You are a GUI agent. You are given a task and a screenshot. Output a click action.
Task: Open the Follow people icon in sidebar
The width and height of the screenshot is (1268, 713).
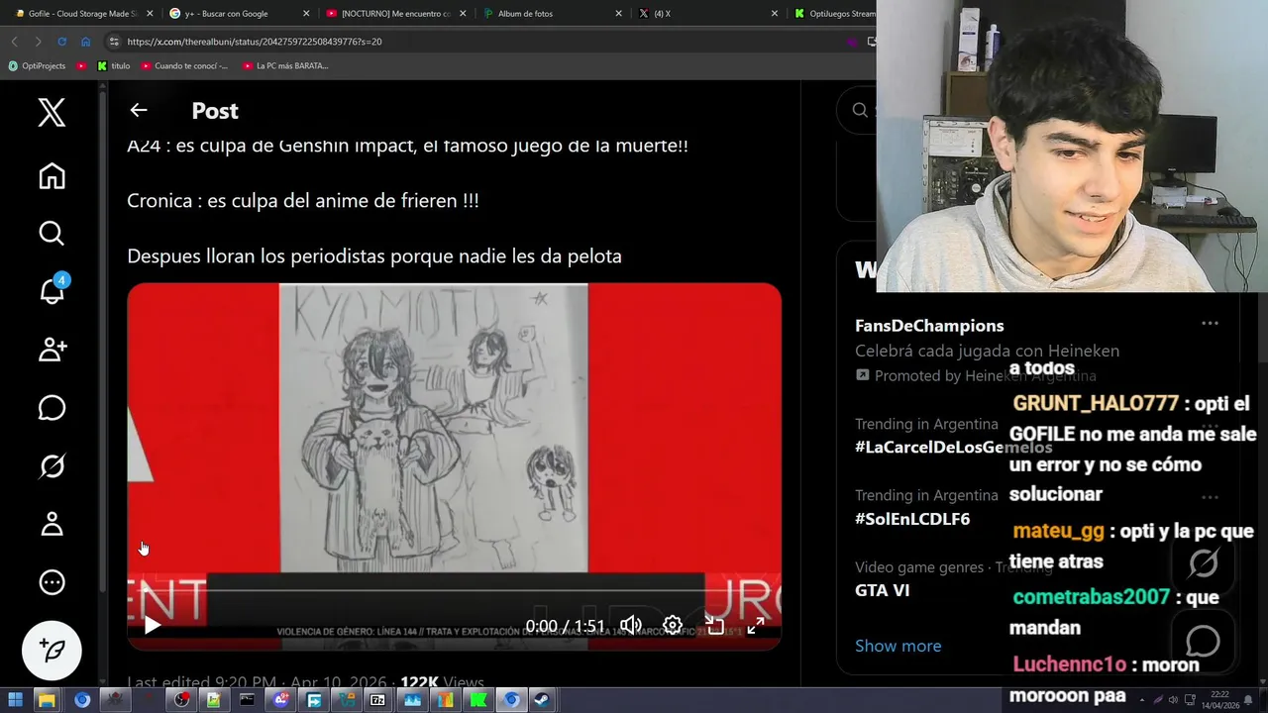pyautogui.click(x=52, y=349)
